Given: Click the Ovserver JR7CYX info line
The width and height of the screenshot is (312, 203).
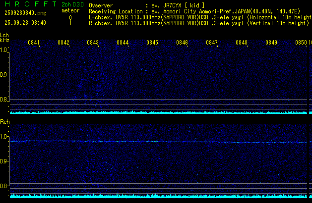Looking at the screenshot, I should 147,5.
